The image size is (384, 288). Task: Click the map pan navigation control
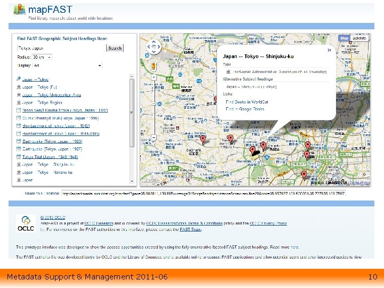click(154, 46)
